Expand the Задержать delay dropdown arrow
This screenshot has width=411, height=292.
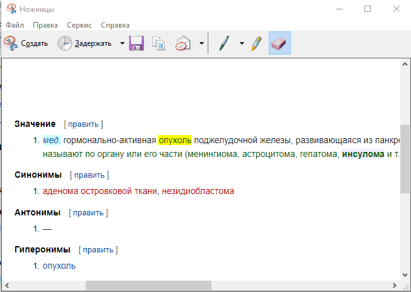122,44
